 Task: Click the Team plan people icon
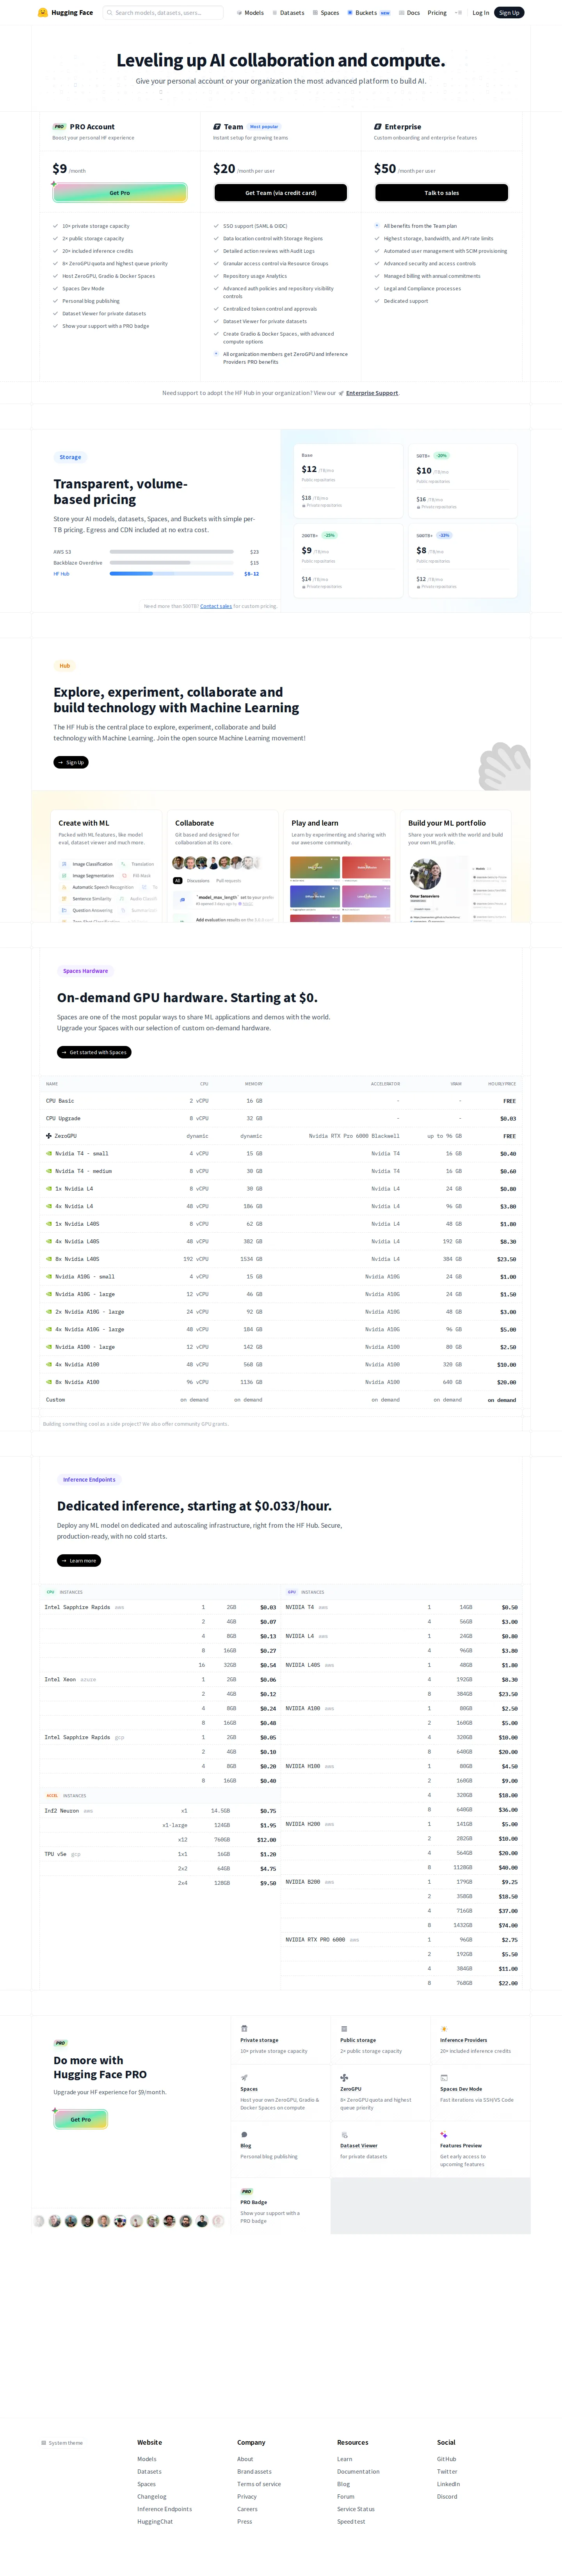click(x=217, y=127)
